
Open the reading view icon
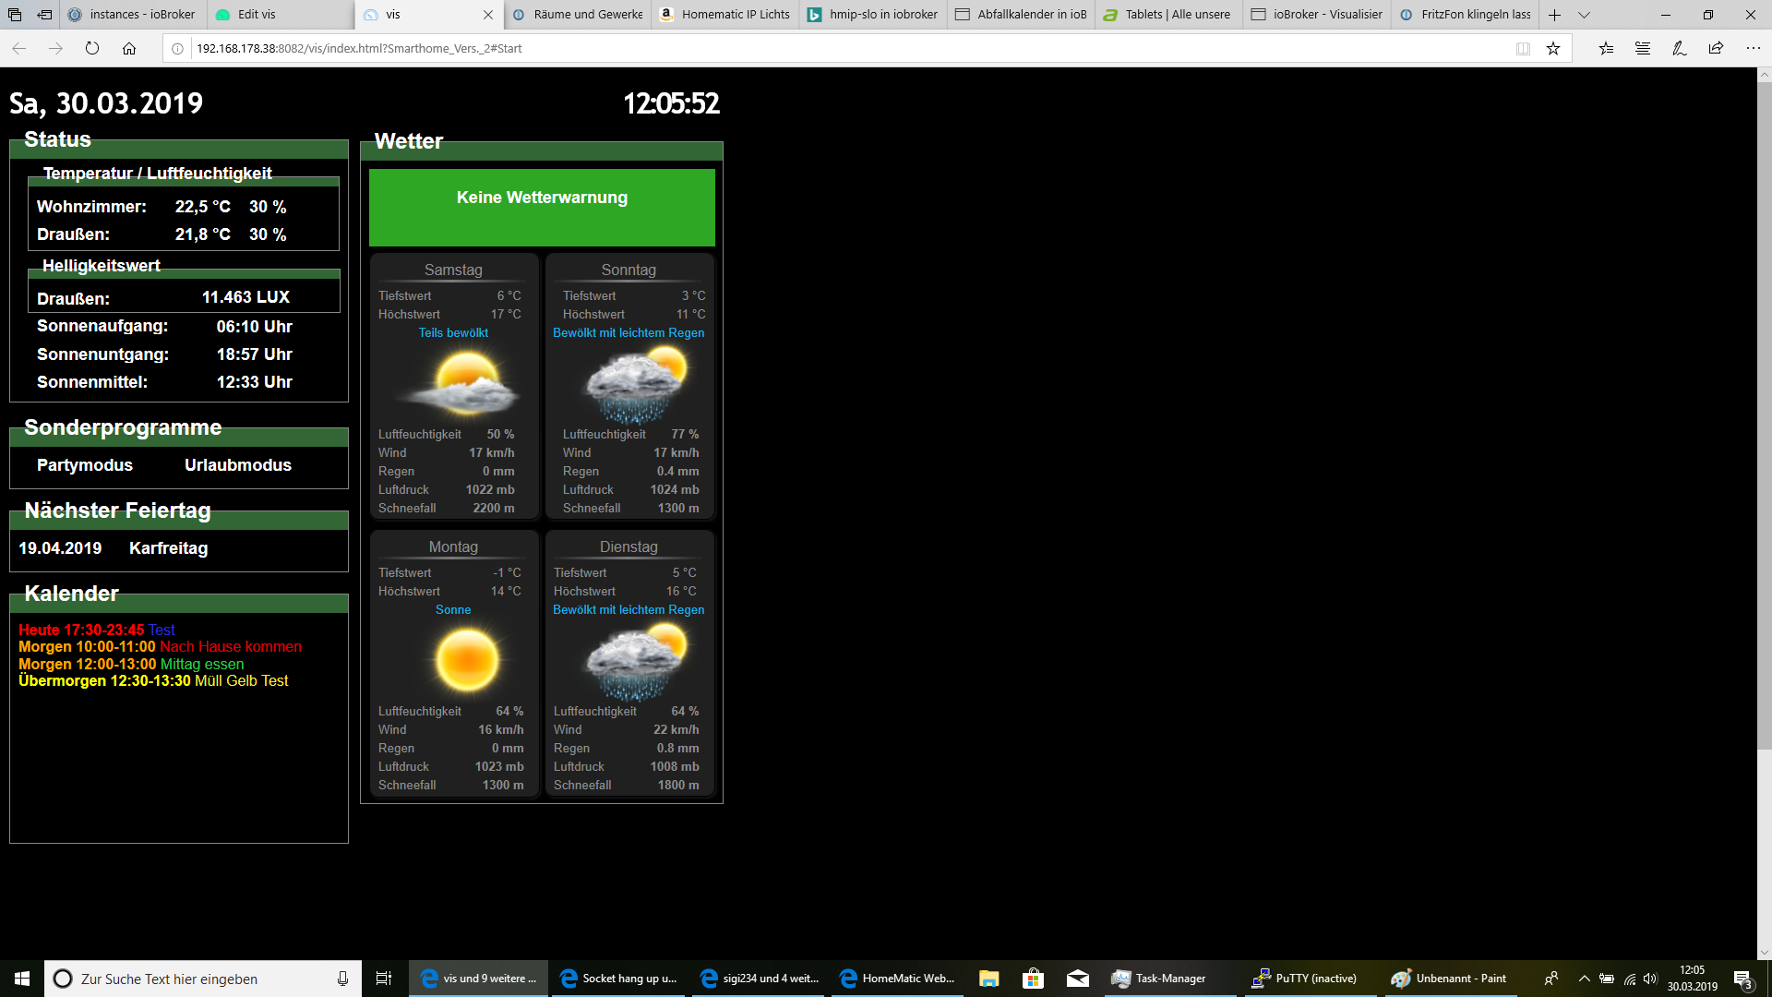(1523, 48)
